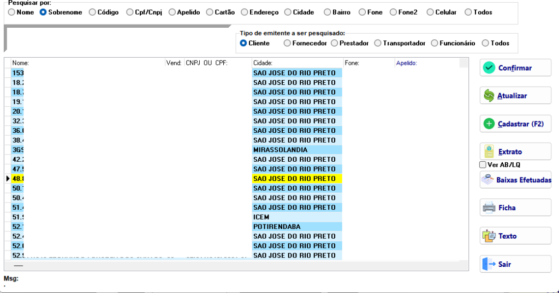Select the POTIRENDABA city row
Image resolution: width=559 pixels, height=293 pixels.
coord(236,227)
